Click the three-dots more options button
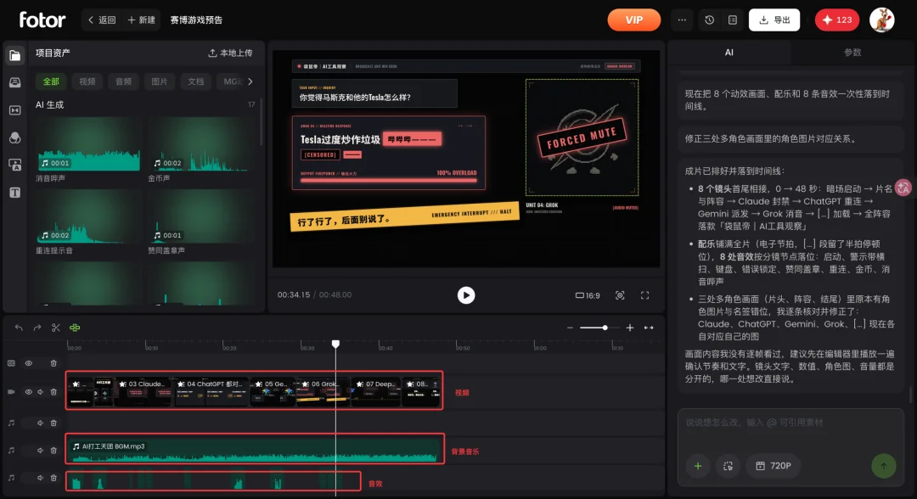This screenshot has width=917, height=499. (x=682, y=20)
